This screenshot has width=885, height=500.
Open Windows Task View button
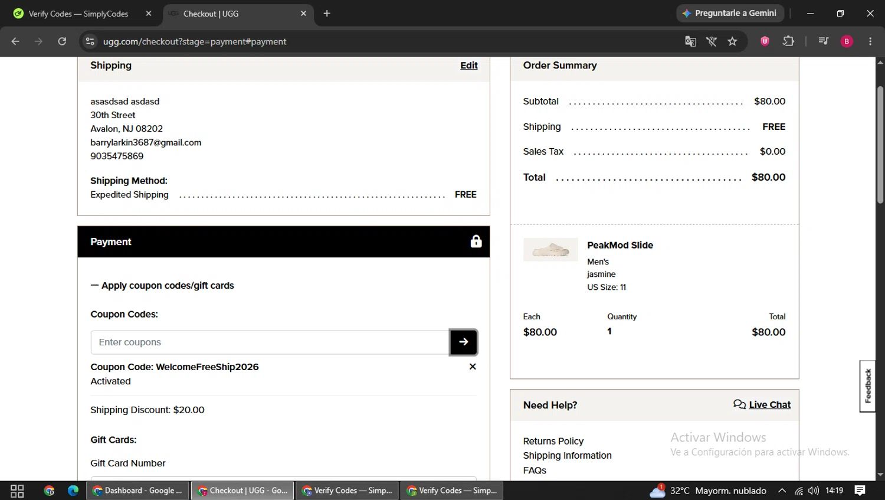17,491
